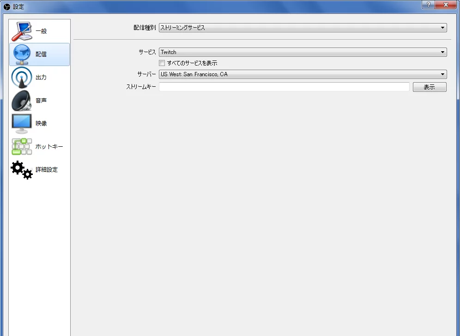Close the 設定 window
Screen dimensions: 460x336
pyautogui.click(x=446, y=5)
